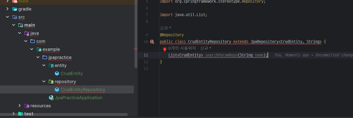This screenshot has height=118, width=353.
Task: Click the '신규 *' hint beside usages
Action: 206,48
